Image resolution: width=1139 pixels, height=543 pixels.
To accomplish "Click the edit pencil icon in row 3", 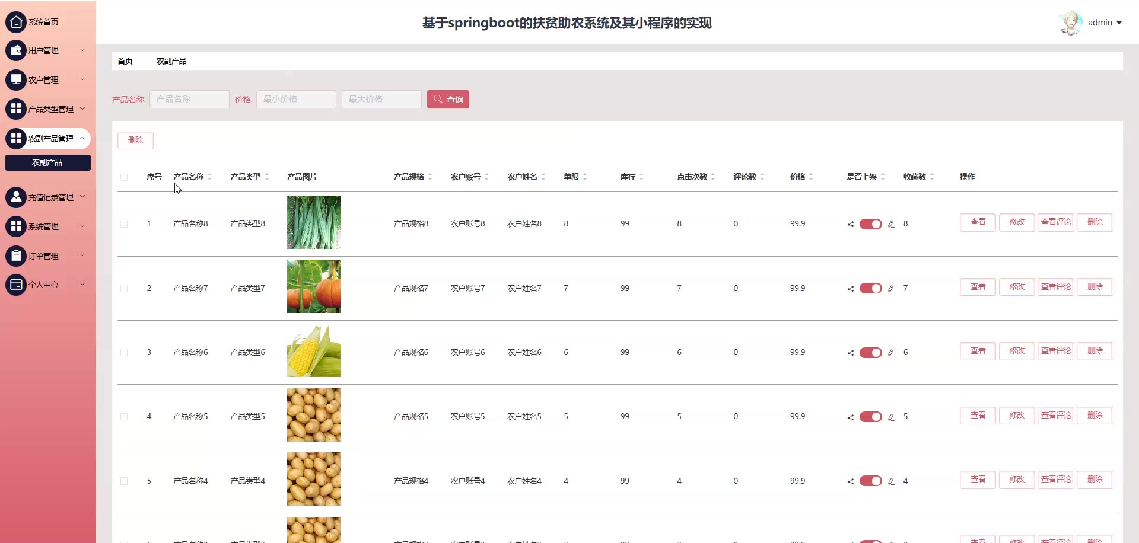I will [x=891, y=353].
